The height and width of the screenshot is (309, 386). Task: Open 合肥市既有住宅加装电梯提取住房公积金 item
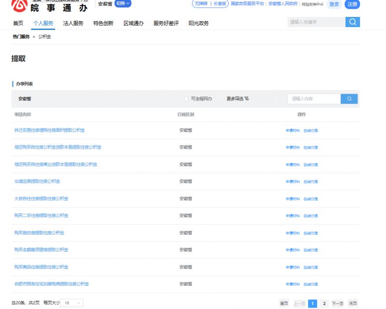click(52, 284)
